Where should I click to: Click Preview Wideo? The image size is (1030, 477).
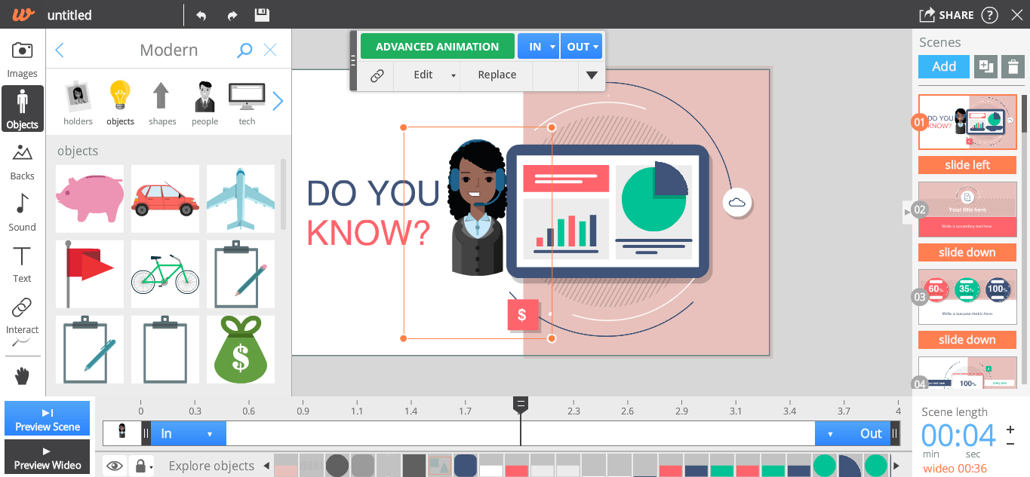(x=47, y=456)
